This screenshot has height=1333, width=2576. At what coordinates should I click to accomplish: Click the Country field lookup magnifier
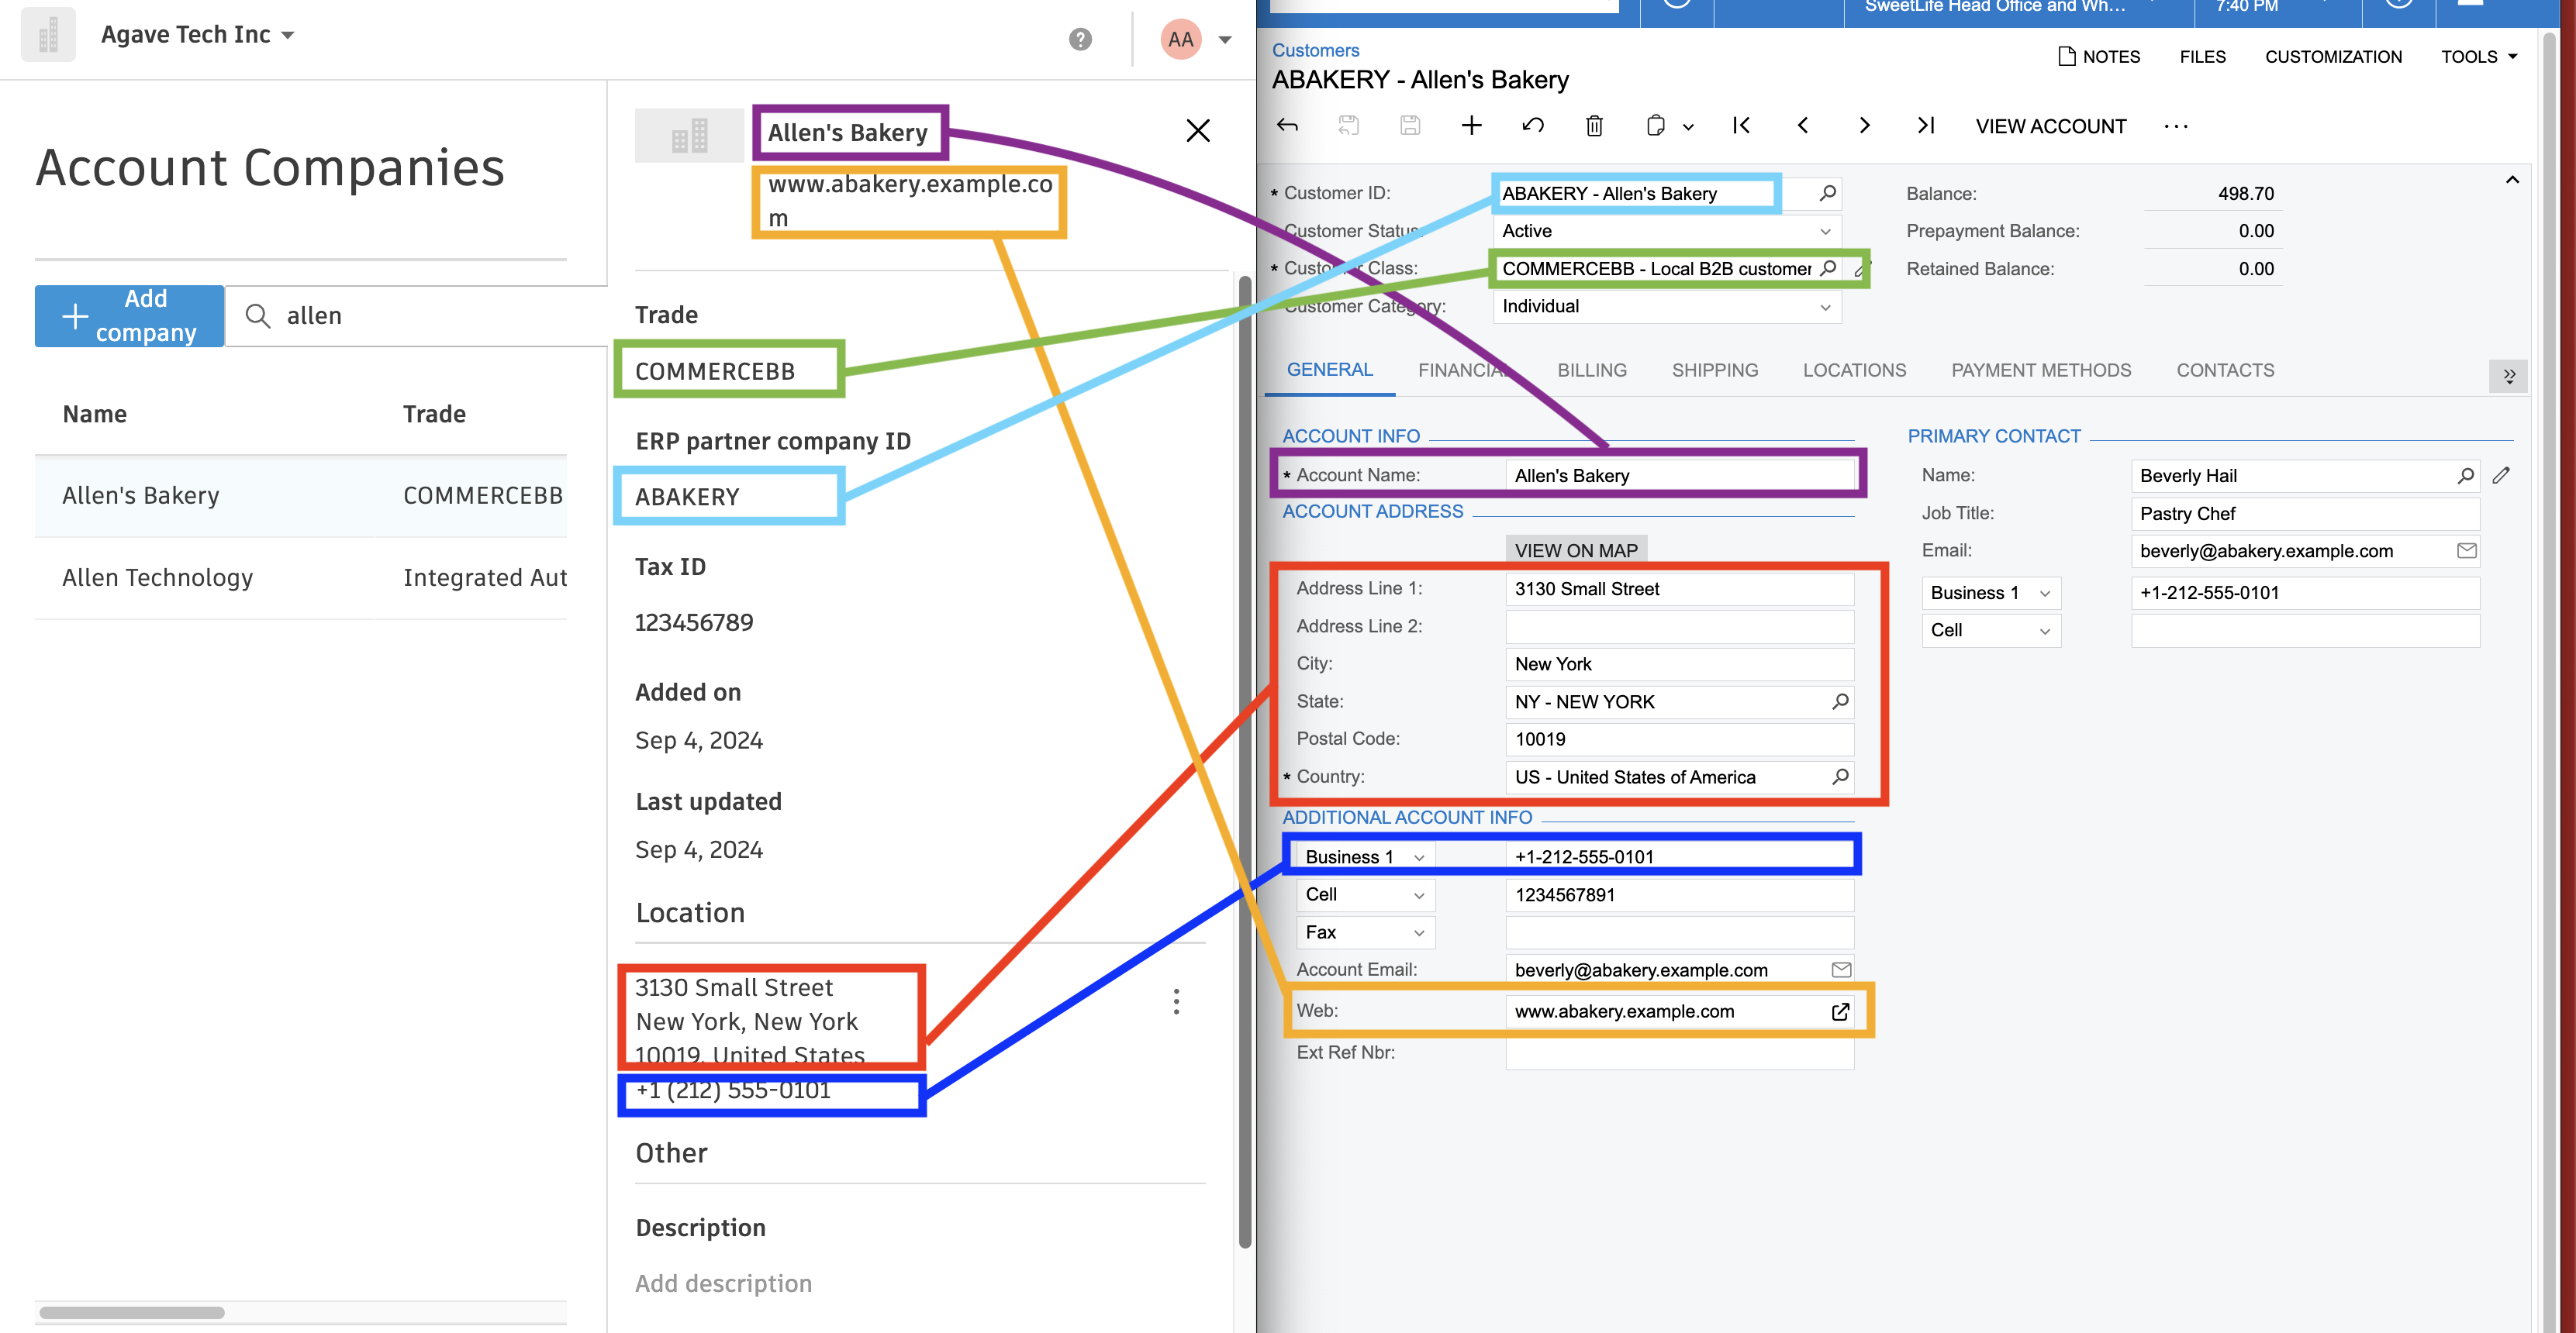[1839, 777]
